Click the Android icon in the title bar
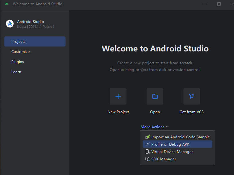The width and height of the screenshot is (234, 175). pyautogui.click(x=7, y=4)
